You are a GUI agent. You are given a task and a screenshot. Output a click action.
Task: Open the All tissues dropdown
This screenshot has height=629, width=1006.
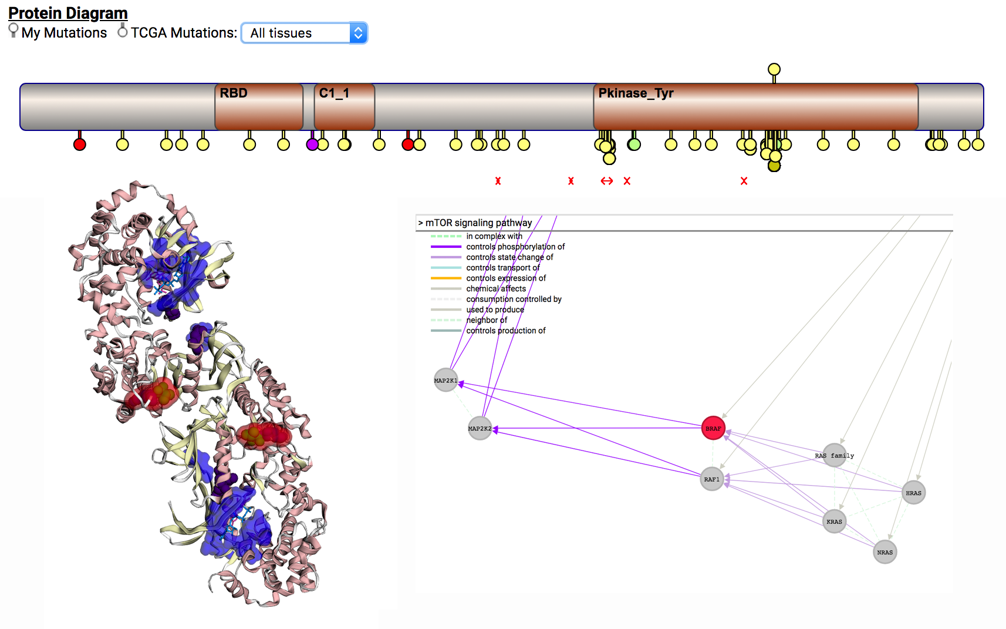[x=304, y=33]
